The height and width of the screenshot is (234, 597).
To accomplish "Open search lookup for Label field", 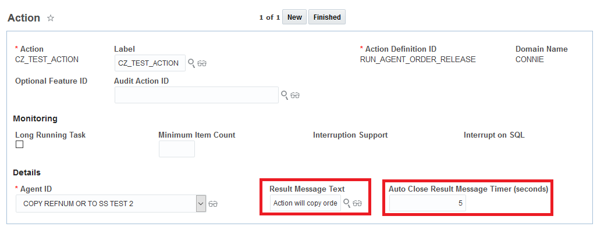I will tap(191, 63).
